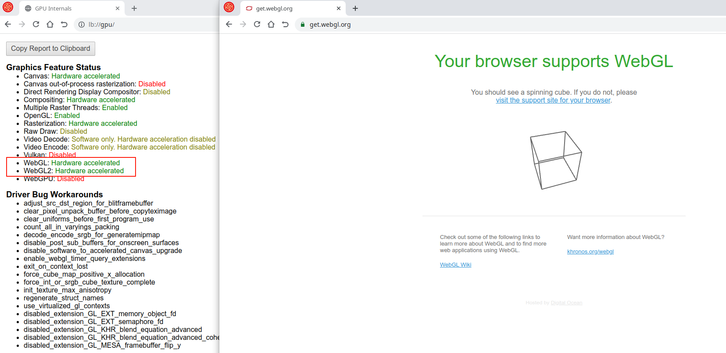Click undo/restore icon in GPU Internals toolbar
Image resolution: width=726 pixels, height=353 pixels.
pos(64,24)
